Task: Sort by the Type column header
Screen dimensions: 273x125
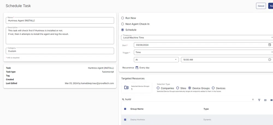Action: [x=206, y=109]
